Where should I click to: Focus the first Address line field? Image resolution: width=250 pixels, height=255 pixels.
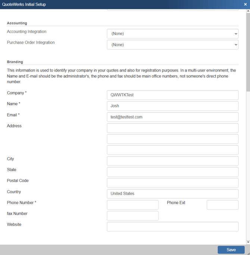coord(172,128)
